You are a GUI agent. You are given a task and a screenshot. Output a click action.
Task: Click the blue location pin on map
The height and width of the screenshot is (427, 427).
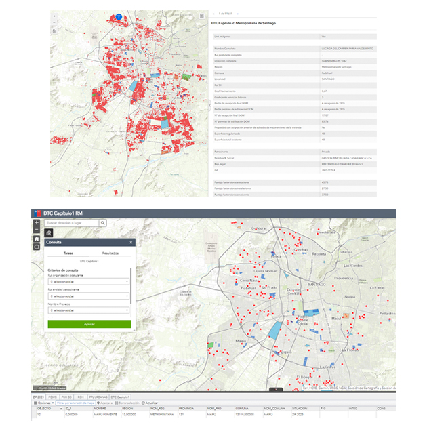[119, 16]
